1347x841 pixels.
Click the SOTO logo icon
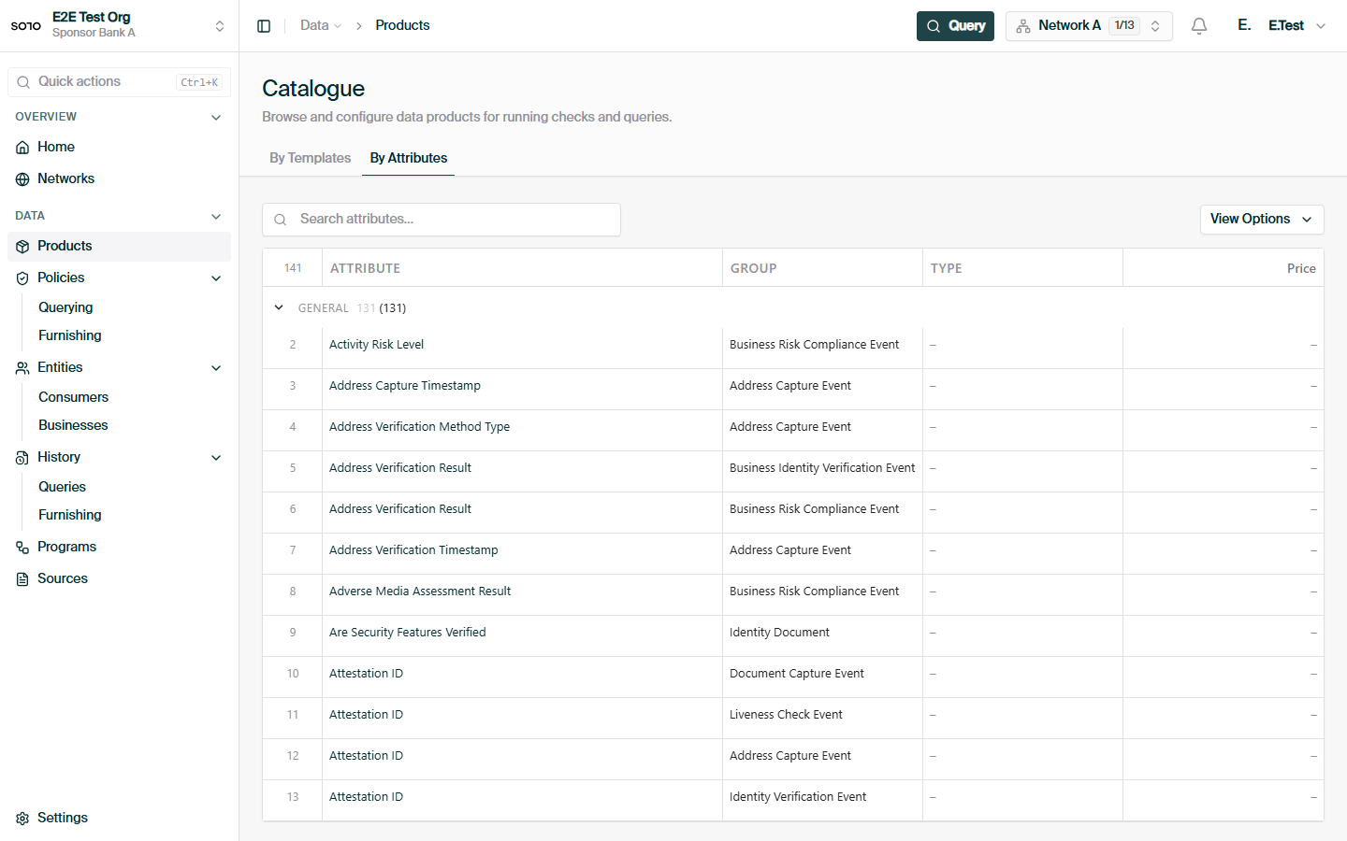point(26,25)
